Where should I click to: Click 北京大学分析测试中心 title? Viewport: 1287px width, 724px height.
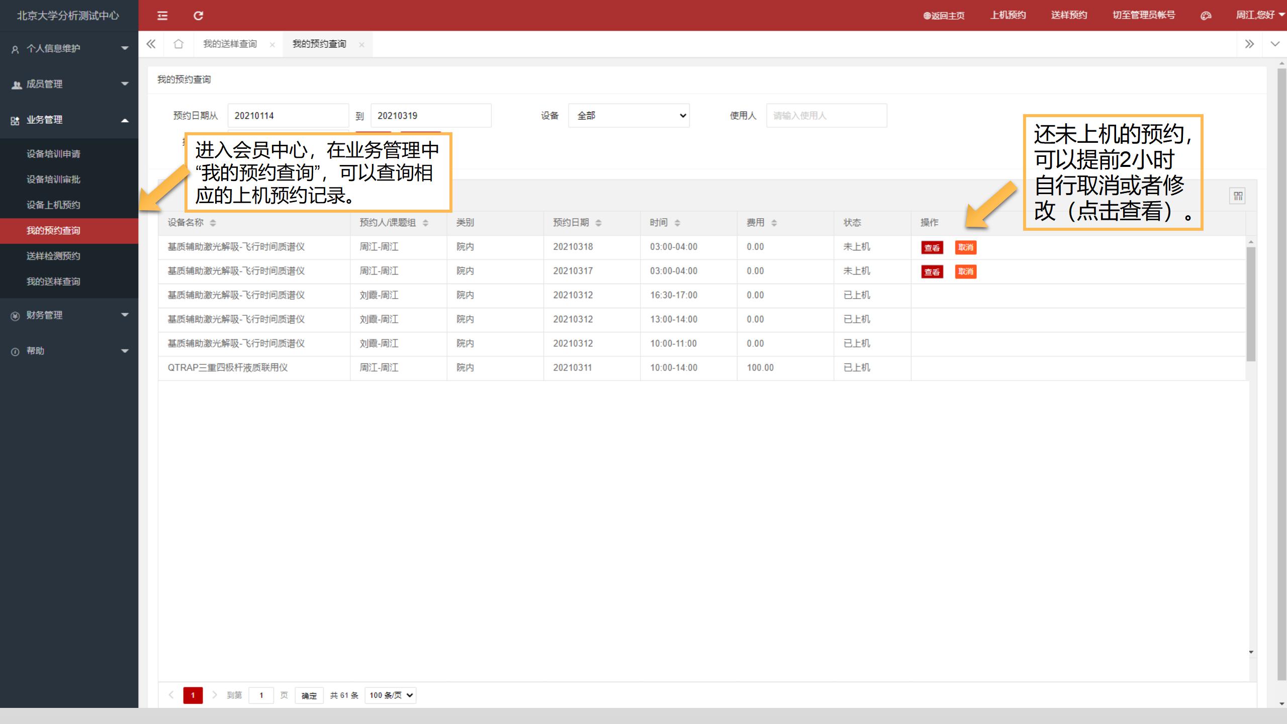68,16
